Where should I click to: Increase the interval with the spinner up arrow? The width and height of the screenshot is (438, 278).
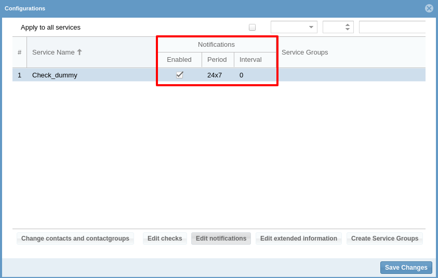tap(348, 24)
